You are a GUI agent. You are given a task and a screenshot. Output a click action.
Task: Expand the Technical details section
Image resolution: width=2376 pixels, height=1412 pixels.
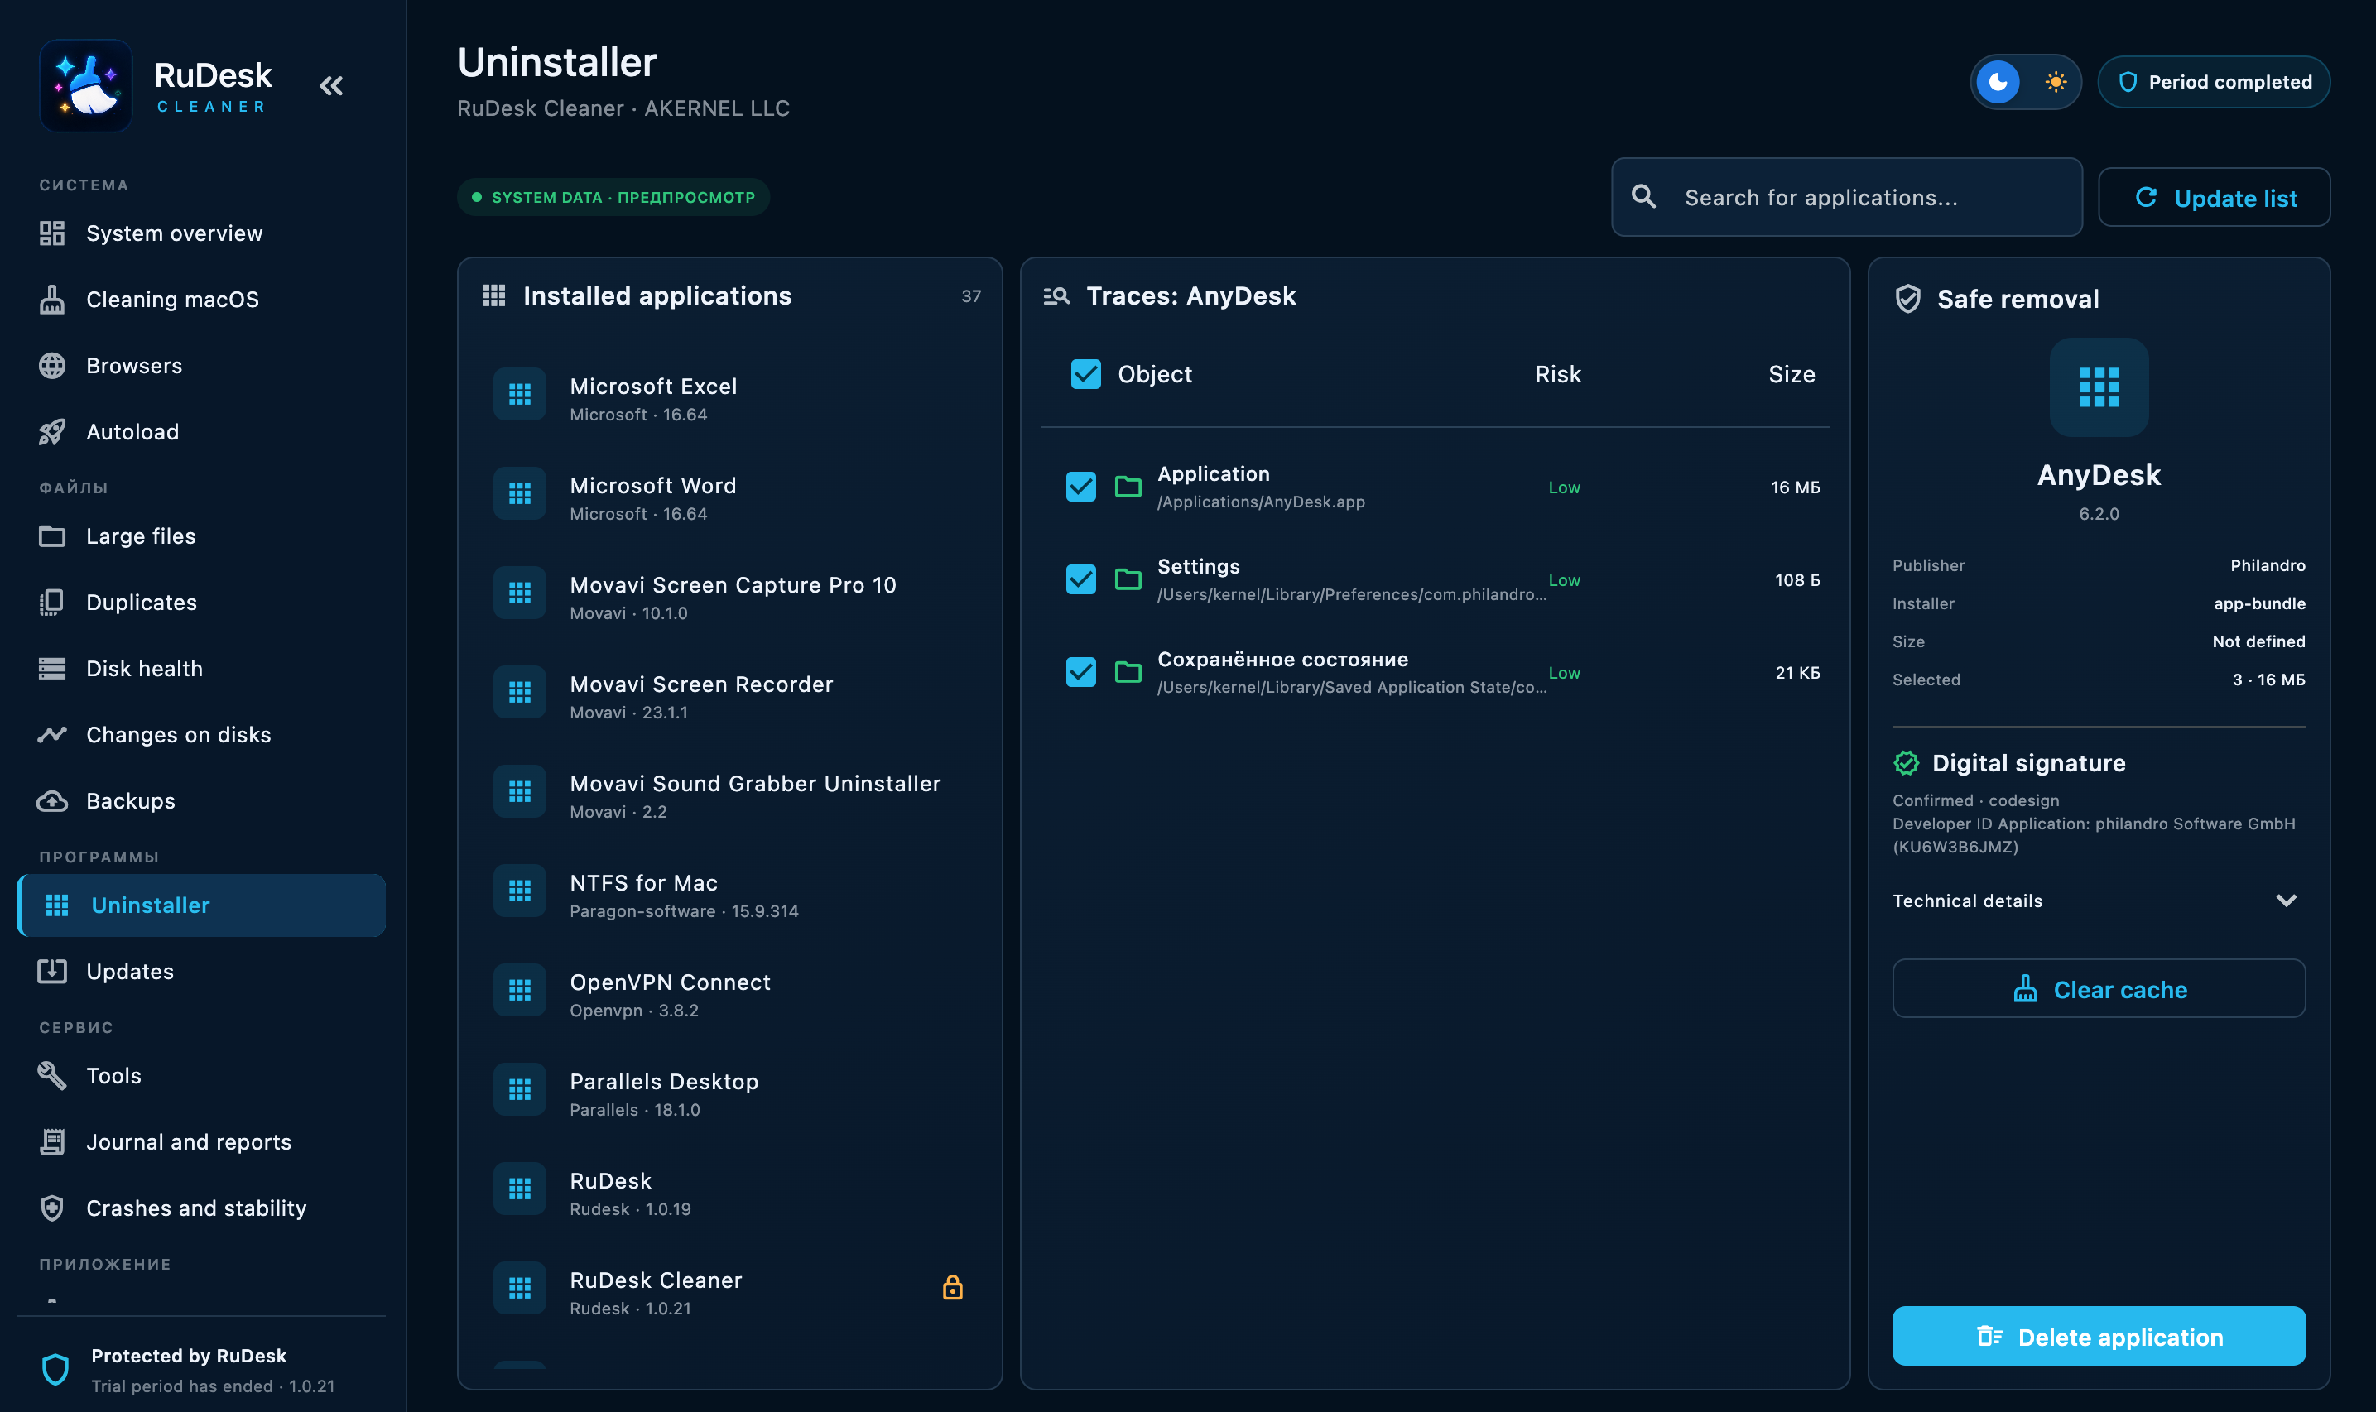pyautogui.click(x=2099, y=901)
